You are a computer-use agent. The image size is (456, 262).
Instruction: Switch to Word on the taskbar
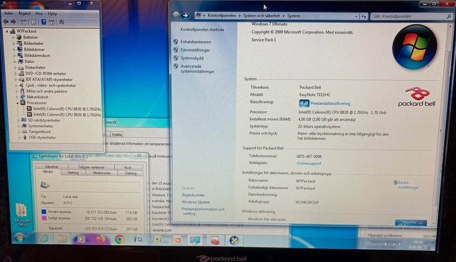click(139, 240)
